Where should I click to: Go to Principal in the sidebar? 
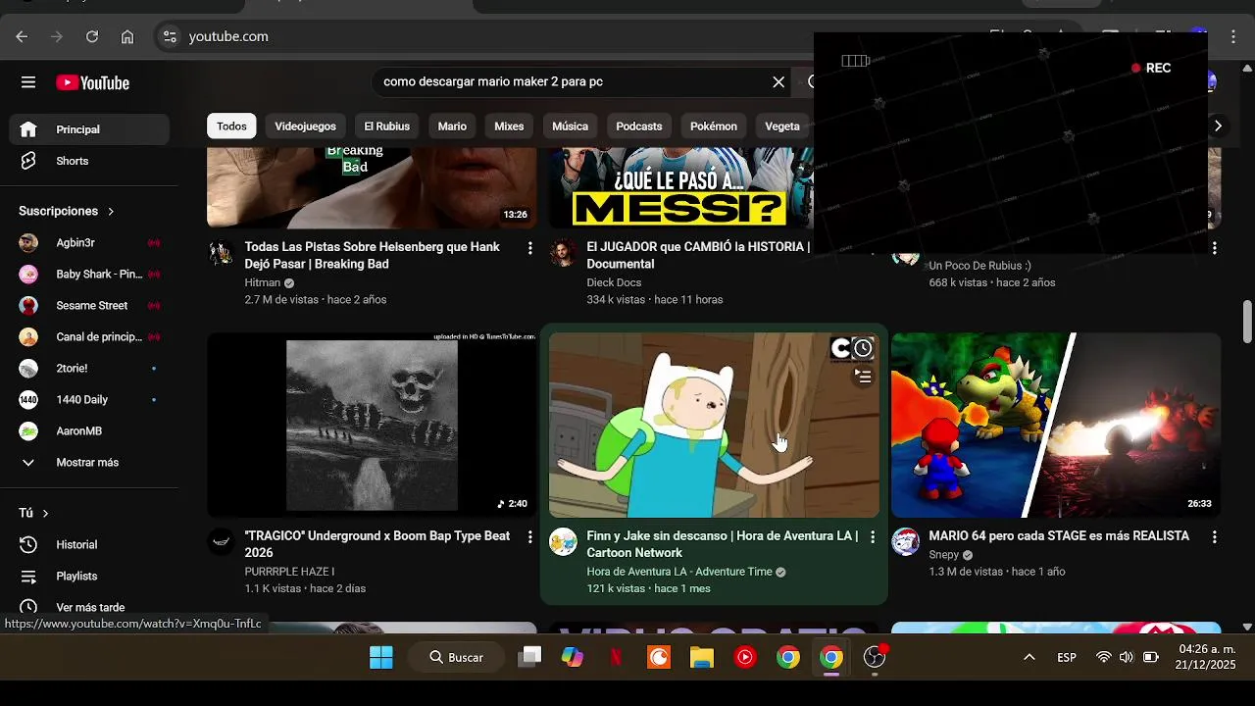click(89, 129)
